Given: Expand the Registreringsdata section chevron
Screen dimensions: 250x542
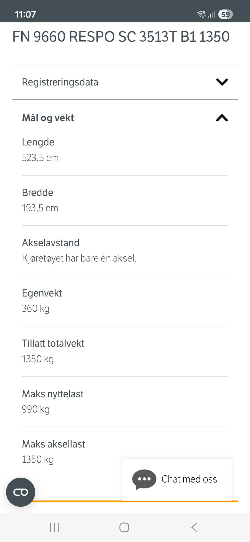Looking at the screenshot, I should 222,82.
